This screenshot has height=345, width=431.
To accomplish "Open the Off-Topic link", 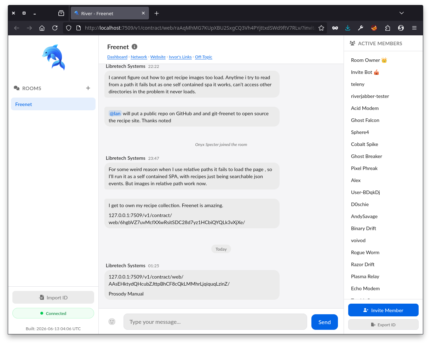I will 203,57.
